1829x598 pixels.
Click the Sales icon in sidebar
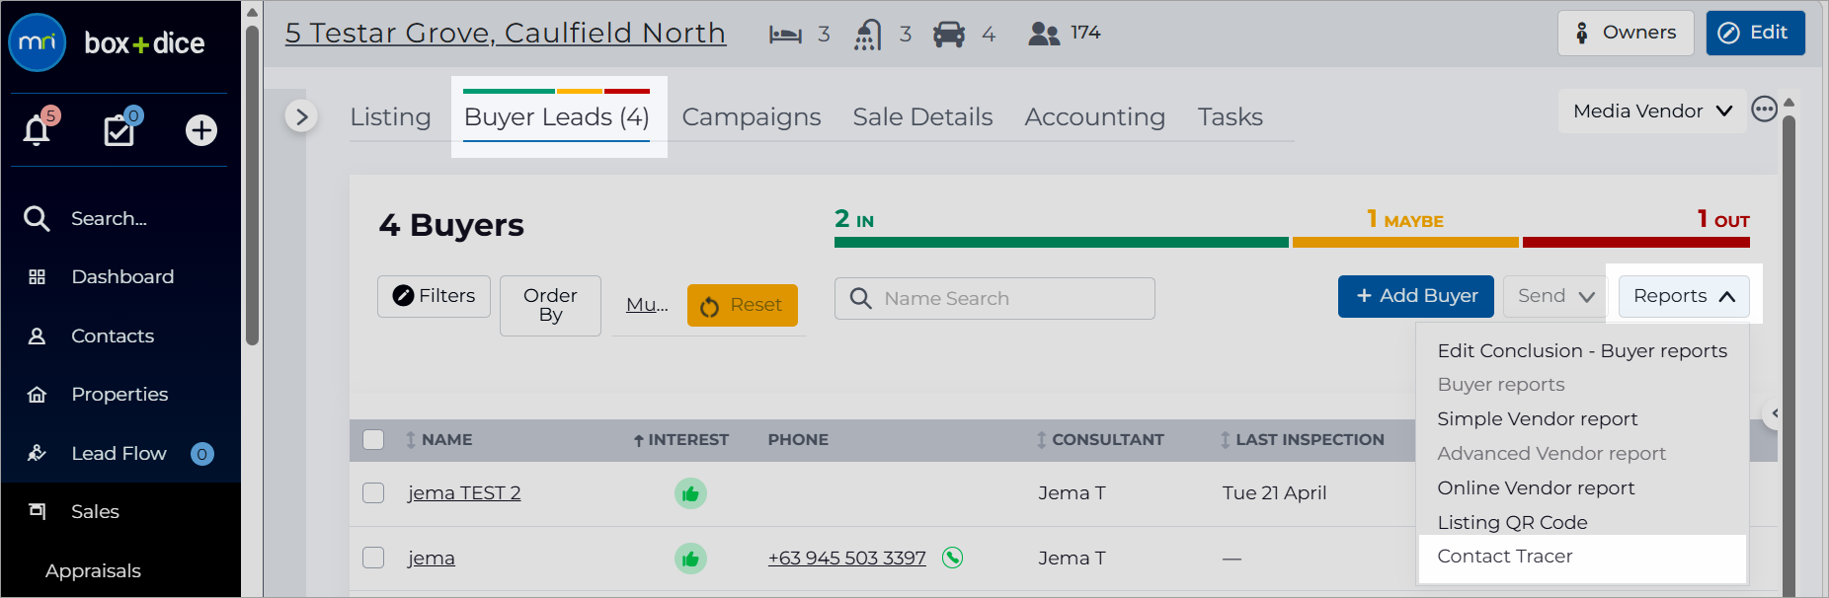click(37, 511)
